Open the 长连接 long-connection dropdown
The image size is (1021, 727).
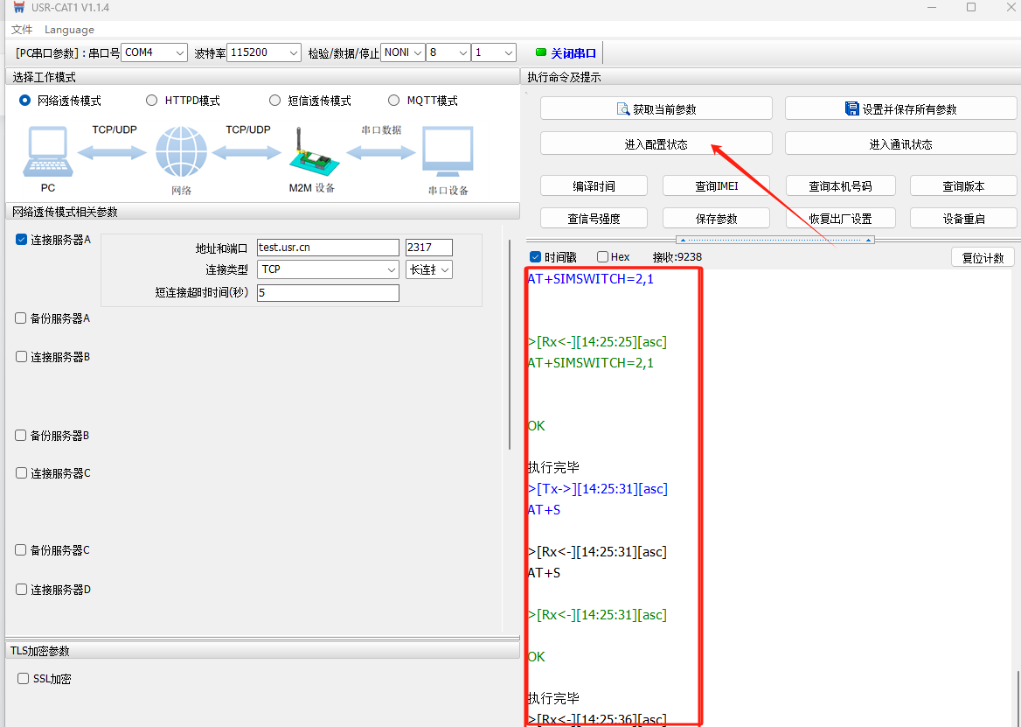point(428,269)
